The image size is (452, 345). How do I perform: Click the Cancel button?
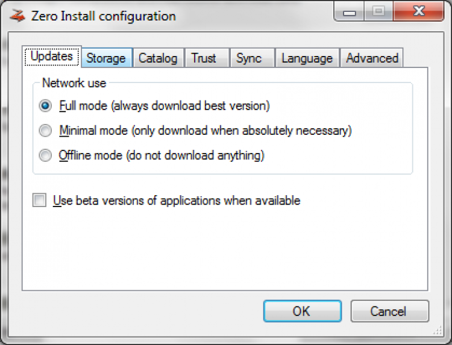coord(389,311)
